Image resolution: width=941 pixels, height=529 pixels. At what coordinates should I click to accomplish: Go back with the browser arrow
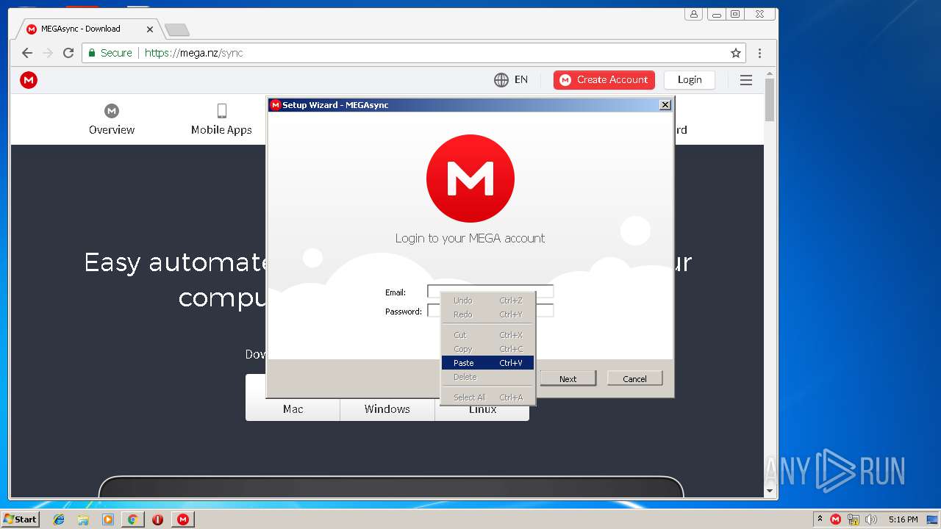point(27,53)
